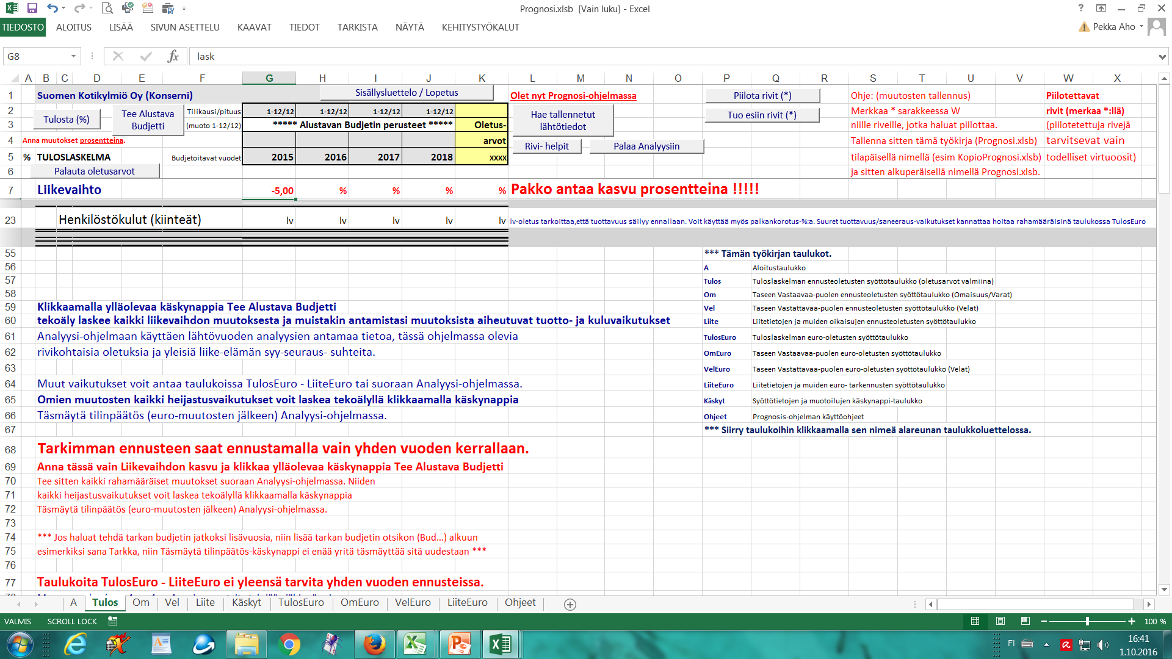
Task: Click the macro recording icon in status bar
Action: 113,621
